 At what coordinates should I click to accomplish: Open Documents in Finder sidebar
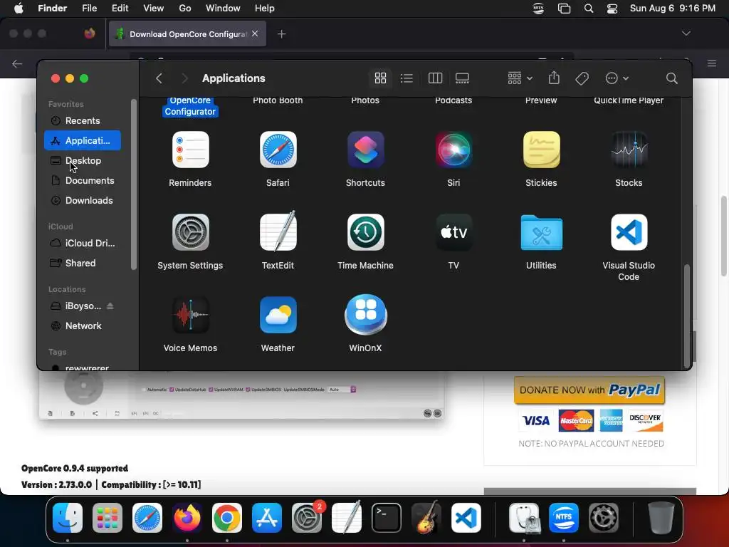(x=83, y=180)
